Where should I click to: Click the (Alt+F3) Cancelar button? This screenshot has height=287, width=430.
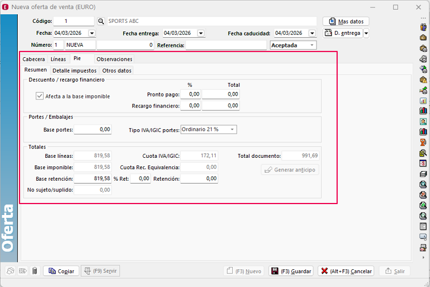[x=346, y=271]
